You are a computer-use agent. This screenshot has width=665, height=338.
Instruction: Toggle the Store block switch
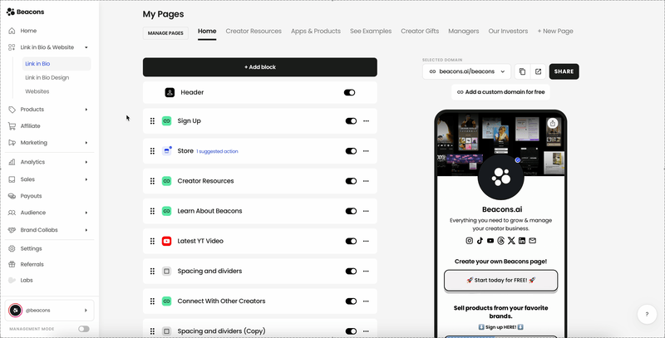[x=351, y=151]
